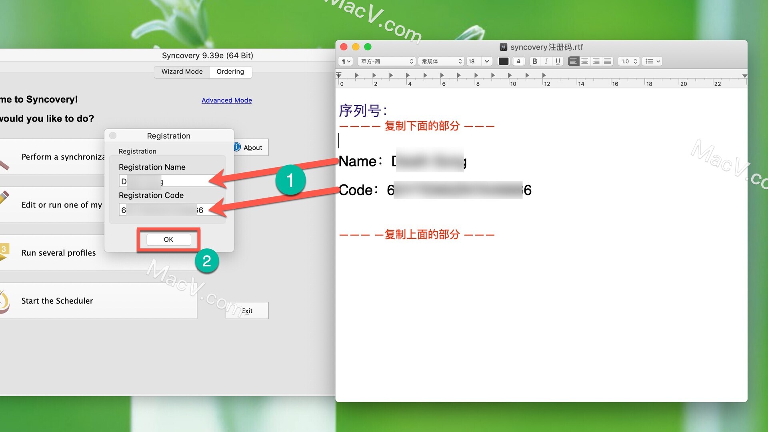Expand the font size 18 dropdown arrow
The width and height of the screenshot is (768, 432).
487,61
